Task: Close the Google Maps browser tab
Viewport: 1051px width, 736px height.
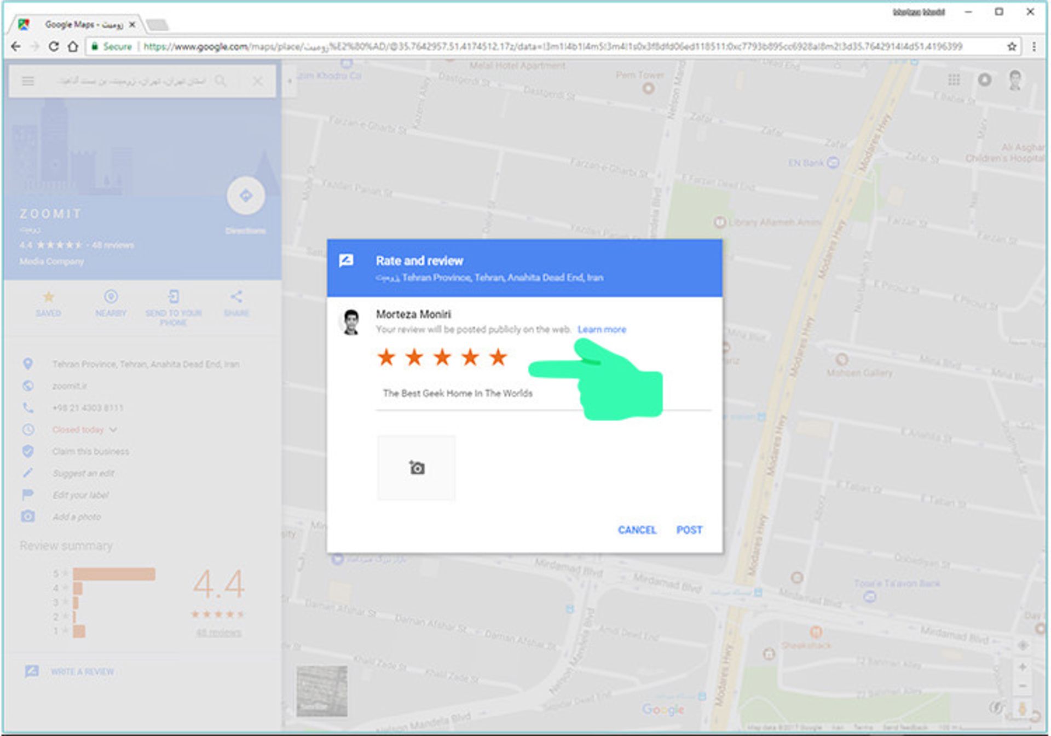Action: [x=132, y=25]
